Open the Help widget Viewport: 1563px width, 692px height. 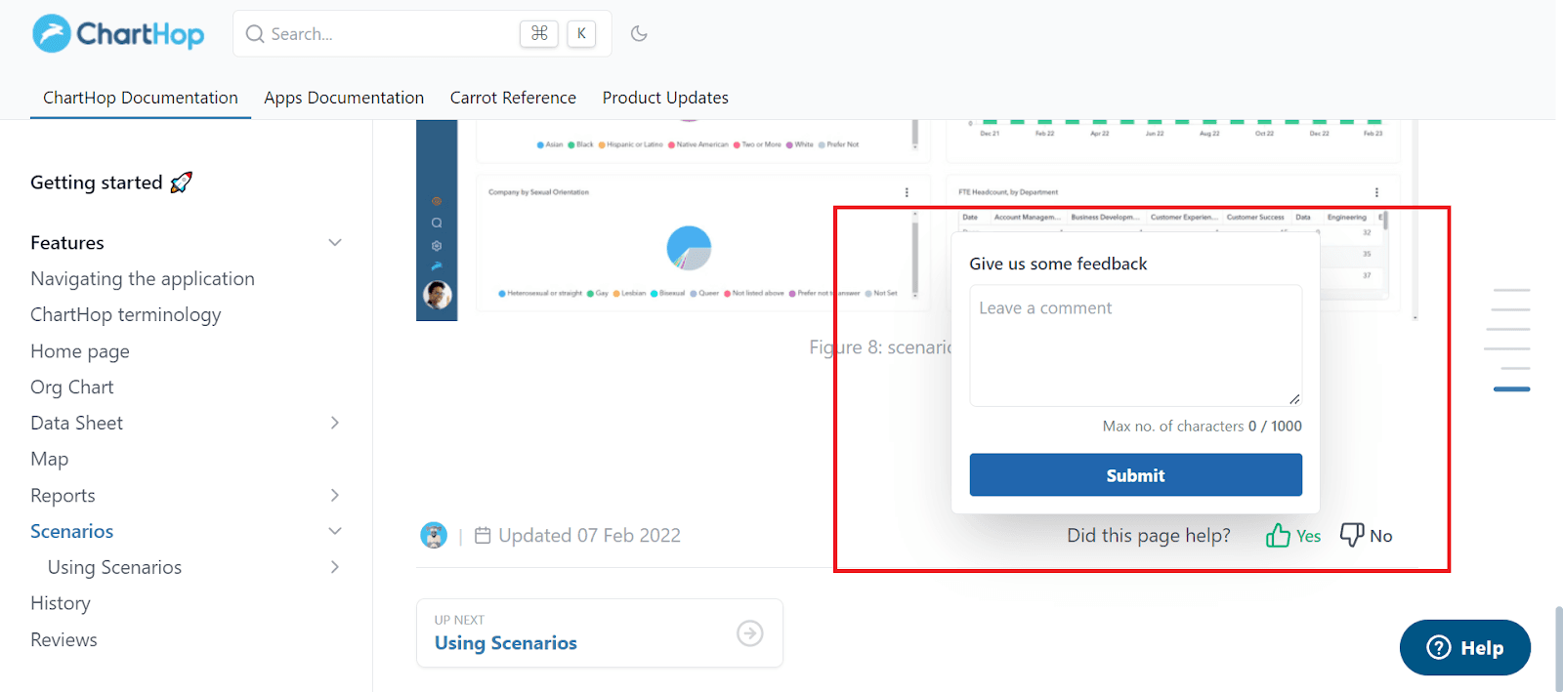pos(1464,648)
